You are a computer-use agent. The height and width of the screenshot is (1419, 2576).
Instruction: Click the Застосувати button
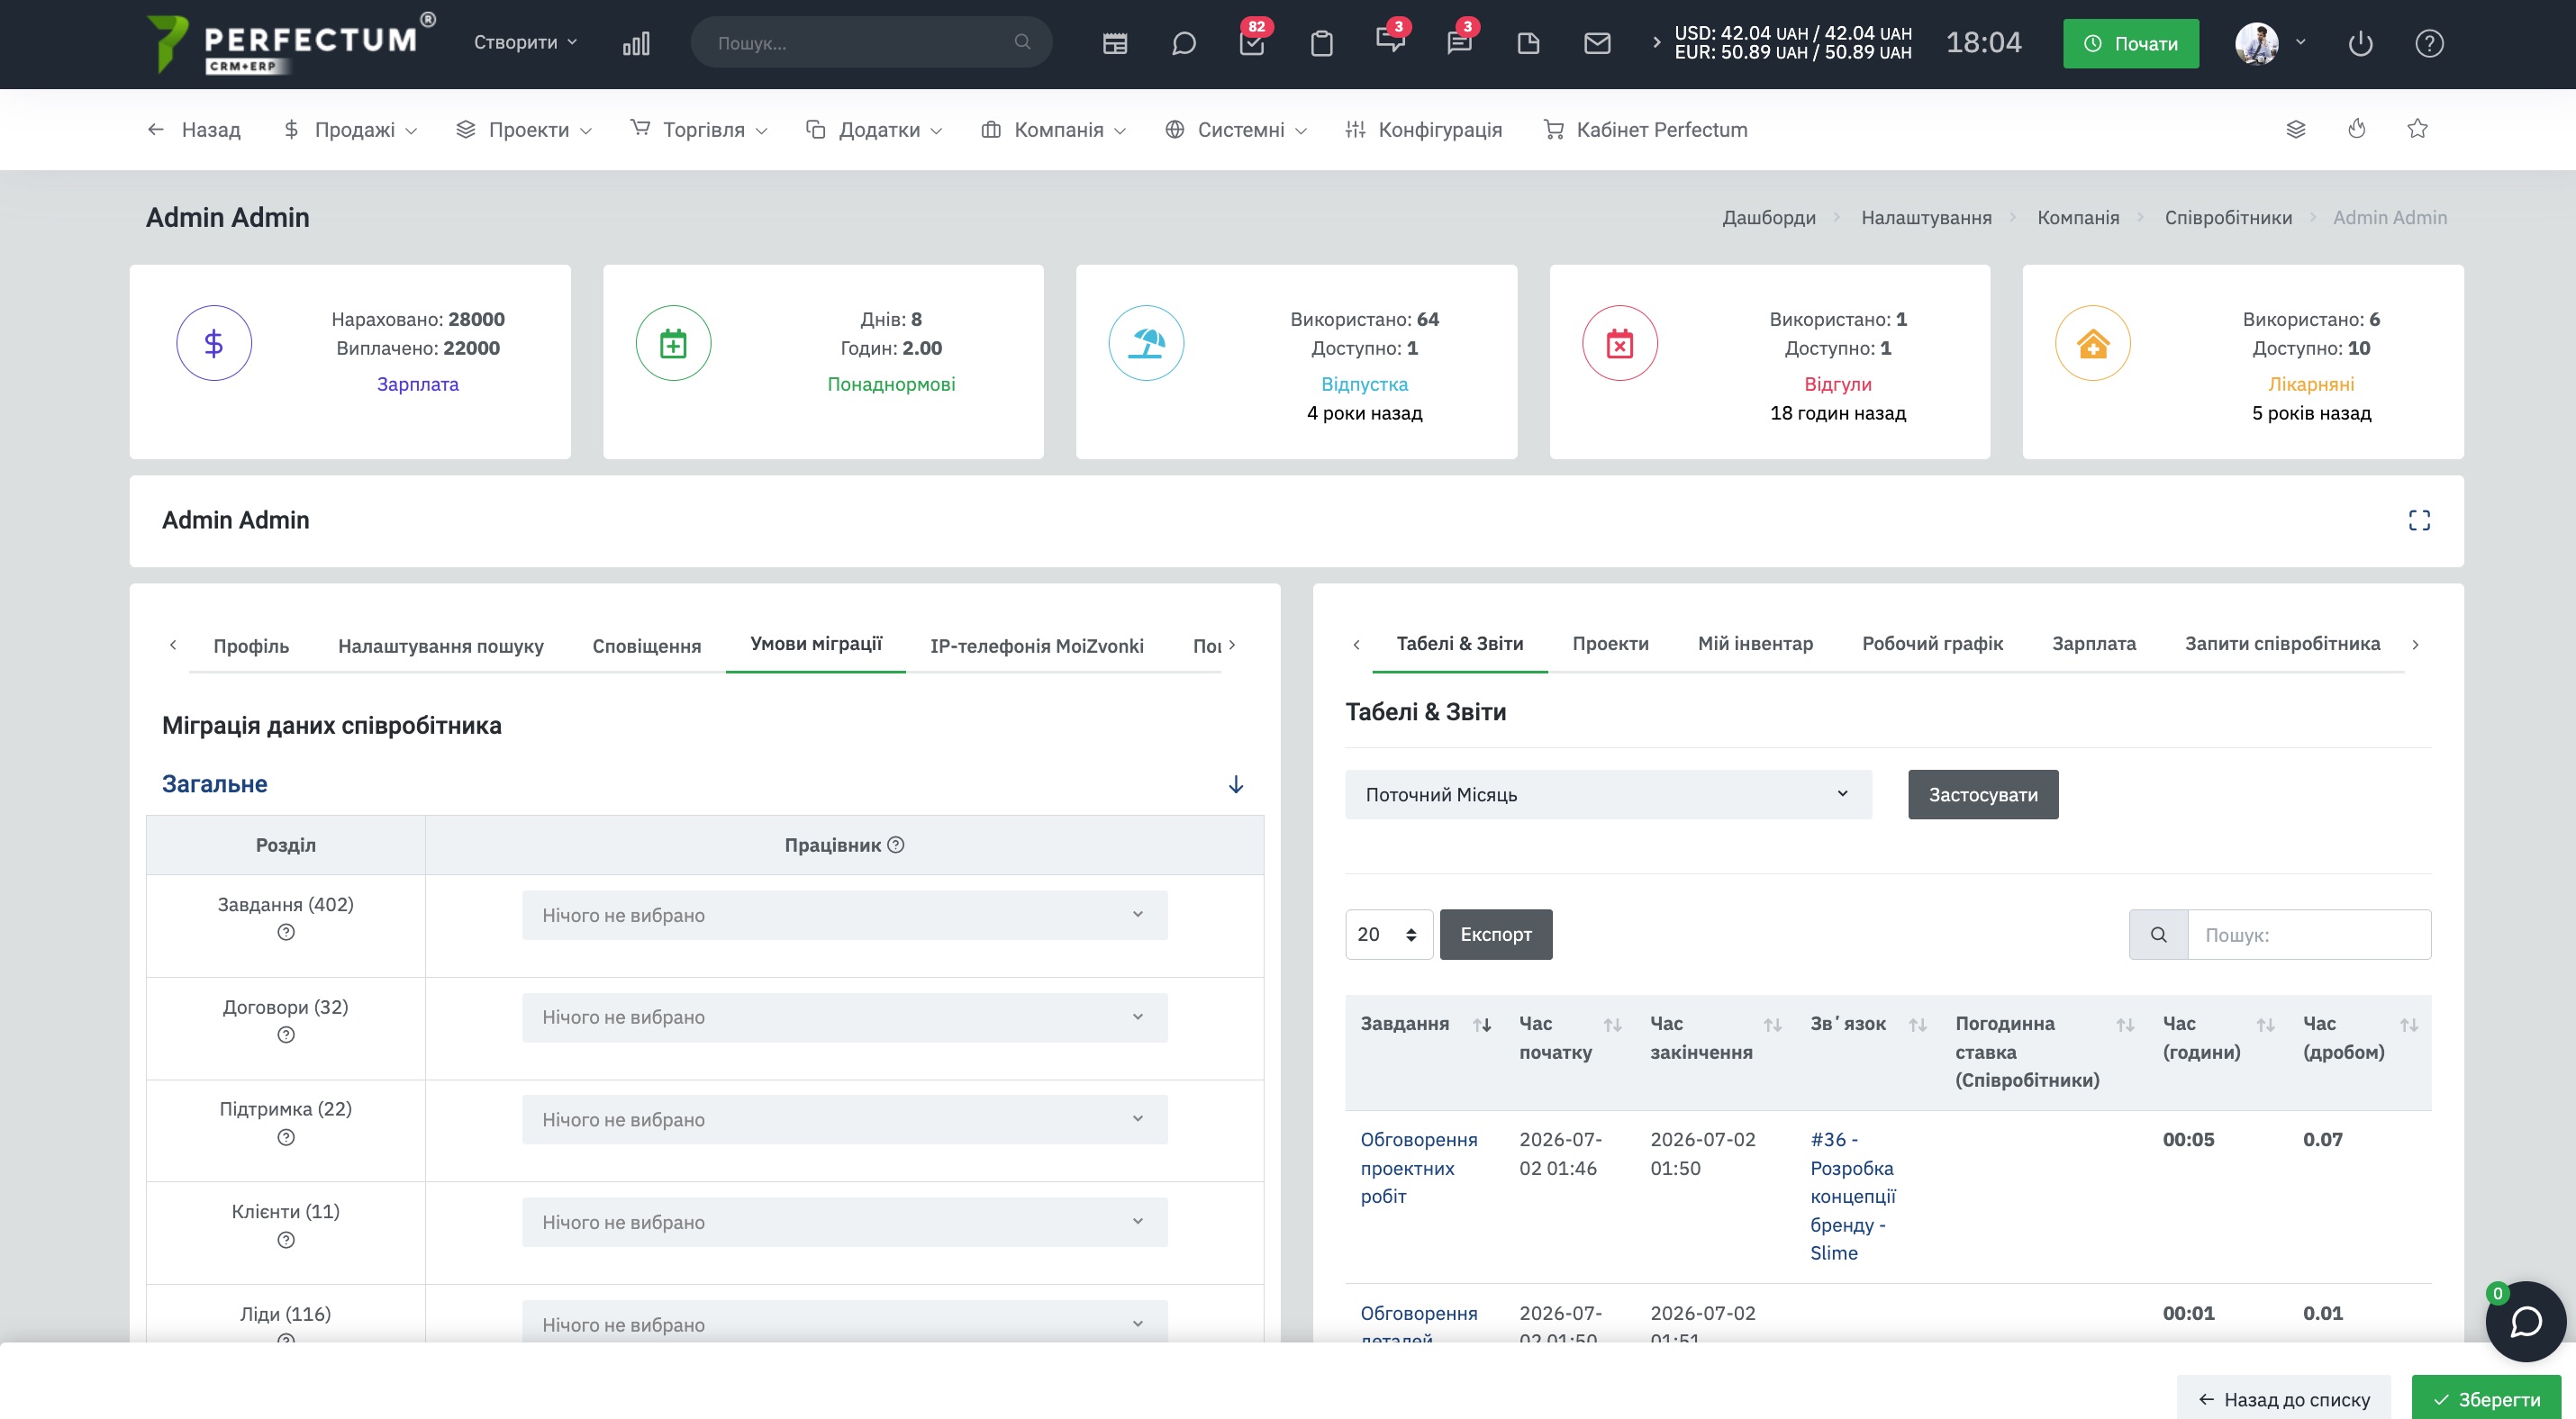pos(1983,794)
